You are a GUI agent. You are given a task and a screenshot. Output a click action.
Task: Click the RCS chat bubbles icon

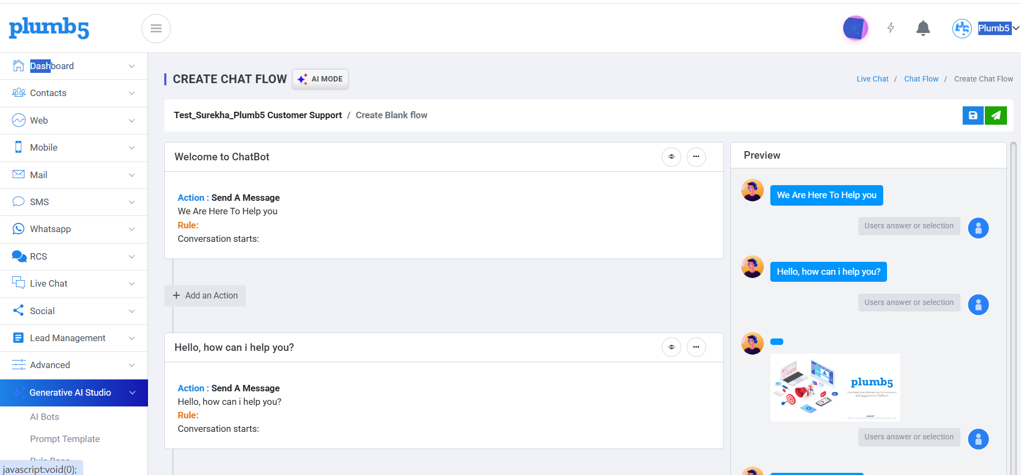19,256
